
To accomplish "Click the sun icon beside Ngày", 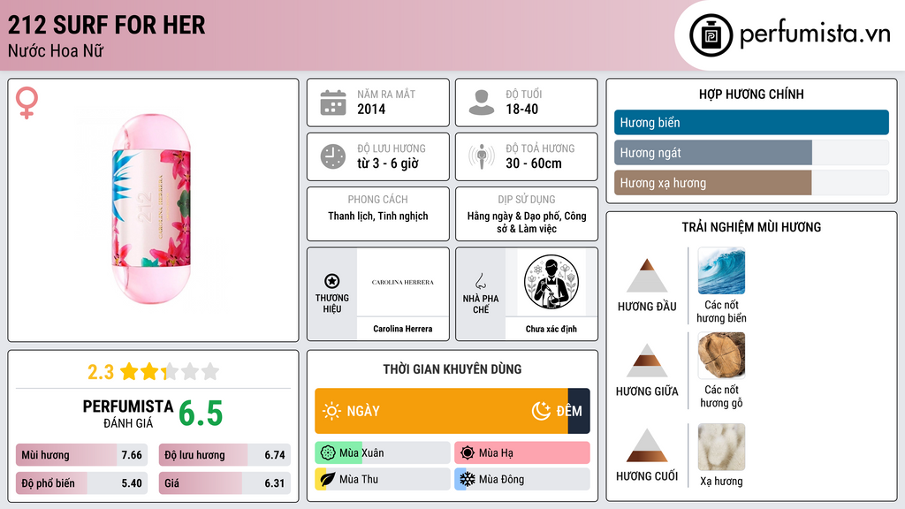I will point(332,411).
